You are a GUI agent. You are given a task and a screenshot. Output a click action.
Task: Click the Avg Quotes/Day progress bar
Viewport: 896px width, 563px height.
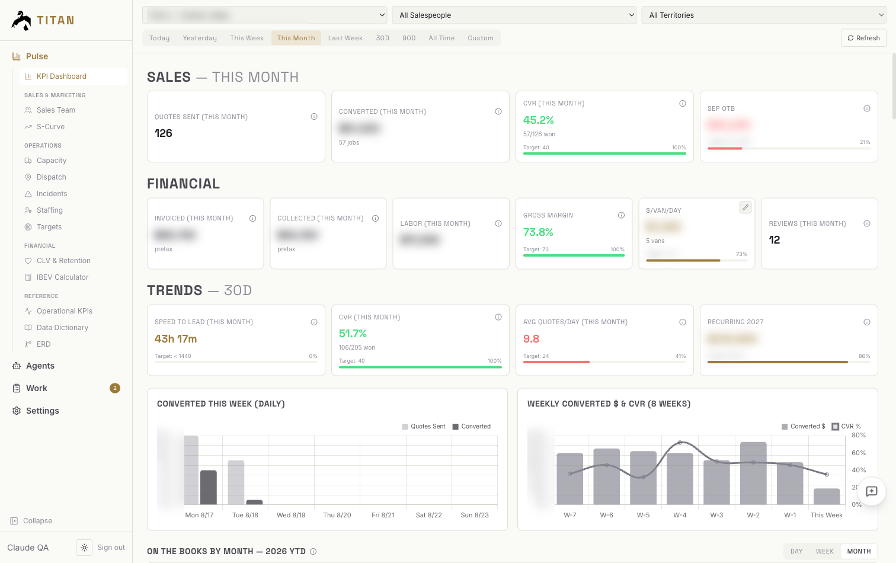[604, 362]
